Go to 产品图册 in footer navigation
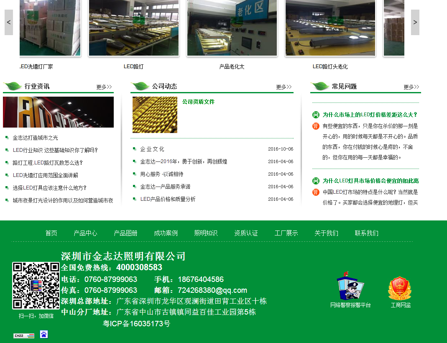Image resolution: width=447 pixels, height=343 pixels. click(126, 233)
